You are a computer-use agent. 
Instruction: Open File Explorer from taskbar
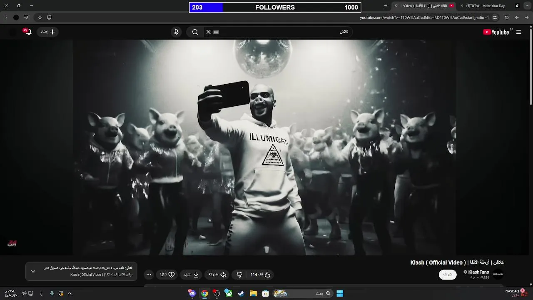click(253, 293)
